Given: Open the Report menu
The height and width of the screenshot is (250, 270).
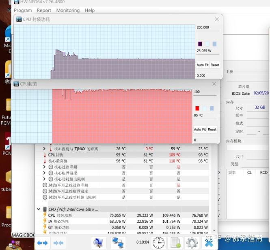Looking at the screenshot, I should pyautogui.click(x=44, y=11).
